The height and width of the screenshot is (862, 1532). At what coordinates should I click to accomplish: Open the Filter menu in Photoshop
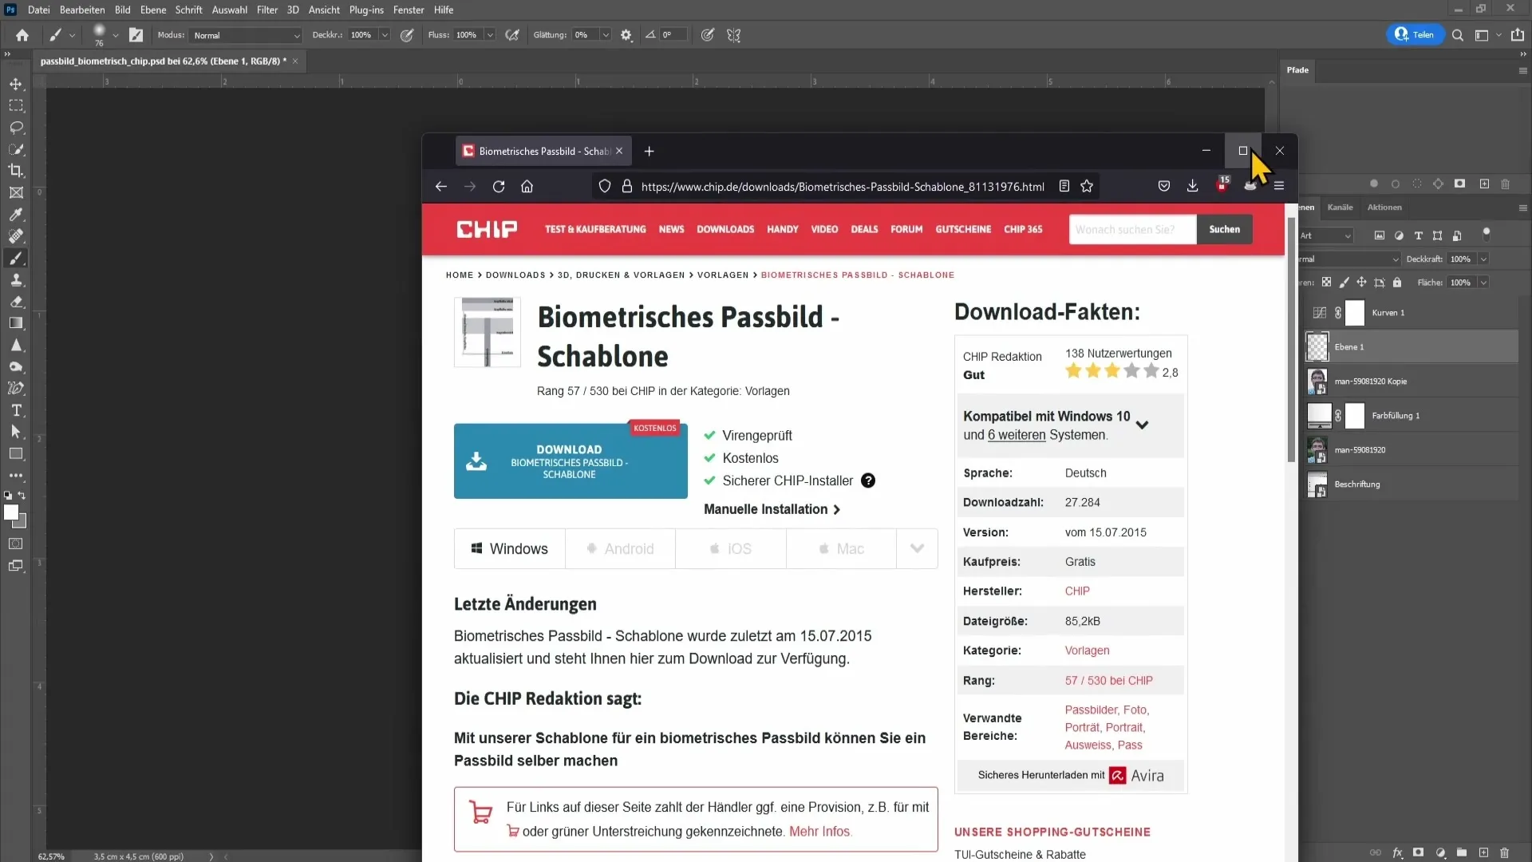[x=267, y=10]
